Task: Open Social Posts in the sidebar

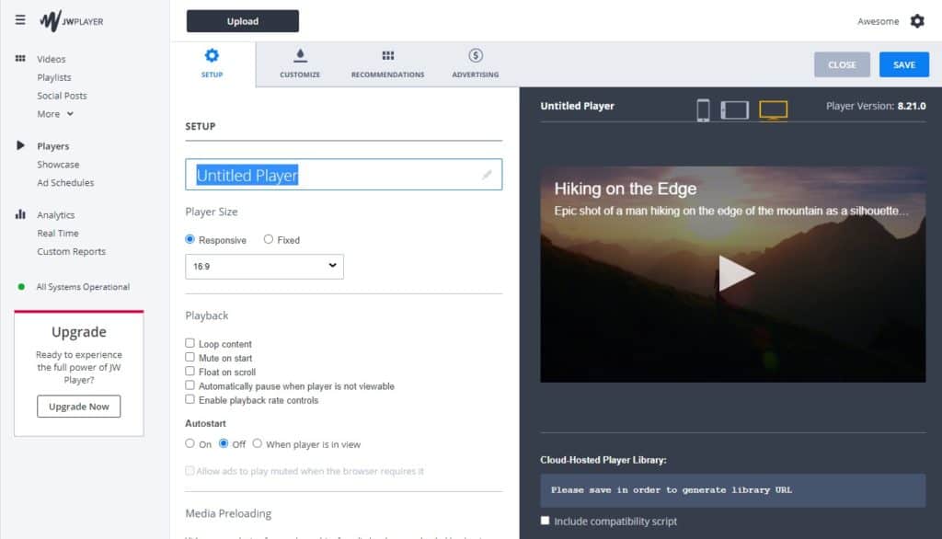Action: [x=62, y=96]
